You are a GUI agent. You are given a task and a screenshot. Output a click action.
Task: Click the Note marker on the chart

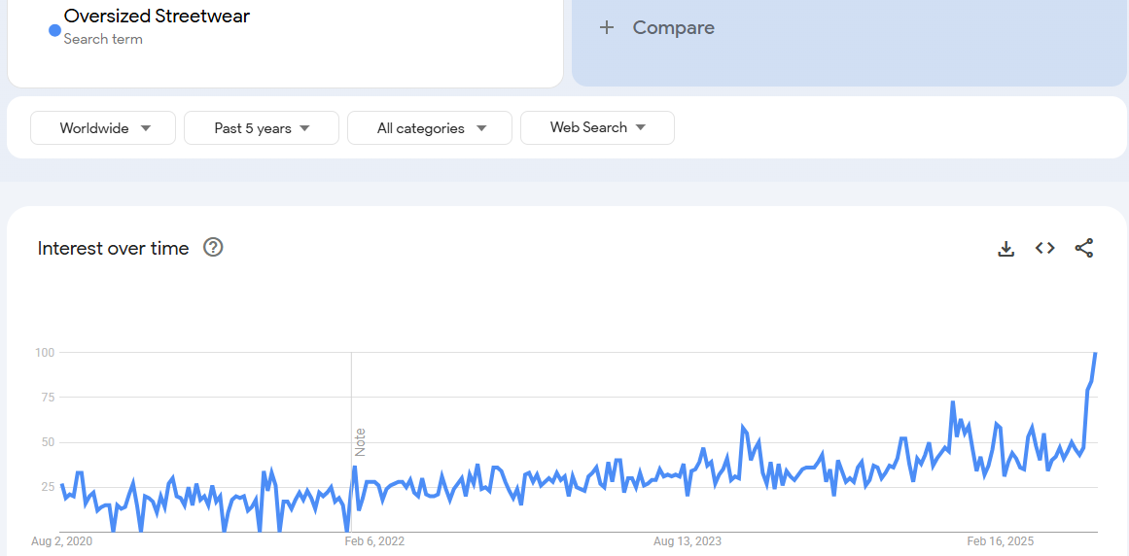360,442
